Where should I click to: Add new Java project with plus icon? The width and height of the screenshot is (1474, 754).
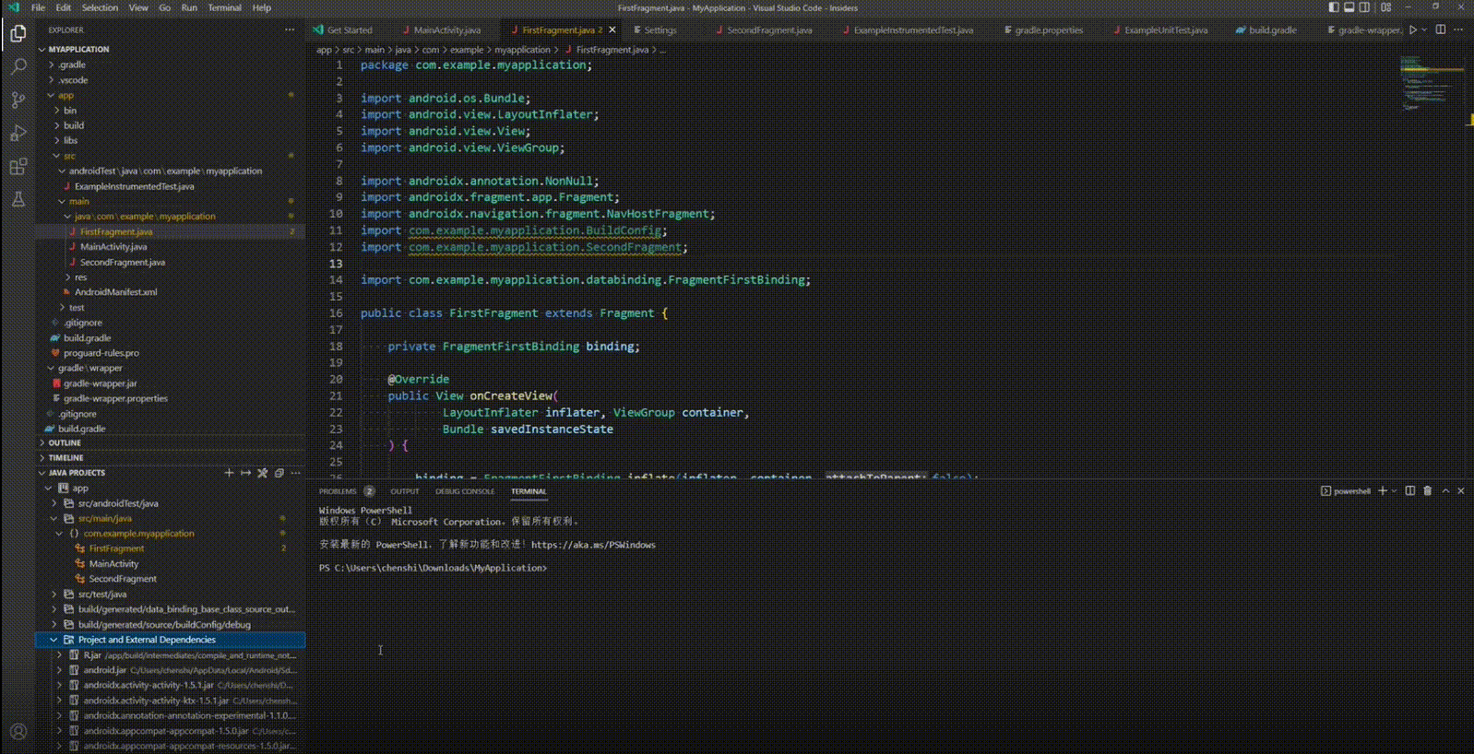pos(229,473)
